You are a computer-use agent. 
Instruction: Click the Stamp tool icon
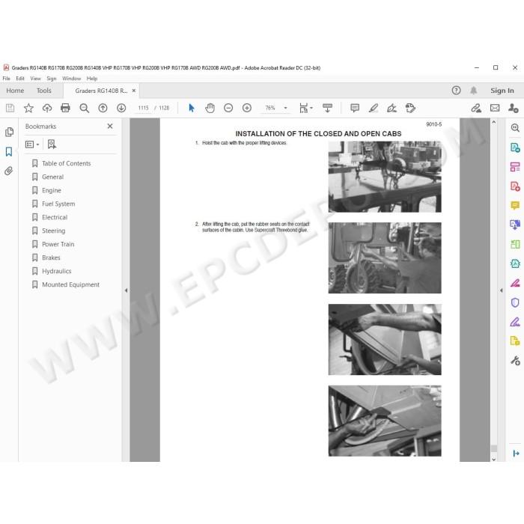(410, 108)
